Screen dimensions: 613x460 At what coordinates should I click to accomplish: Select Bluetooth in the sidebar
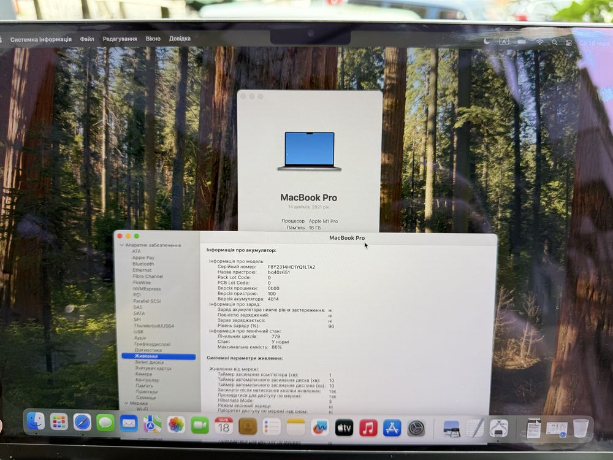pyautogui.click(x=143, y=264)
